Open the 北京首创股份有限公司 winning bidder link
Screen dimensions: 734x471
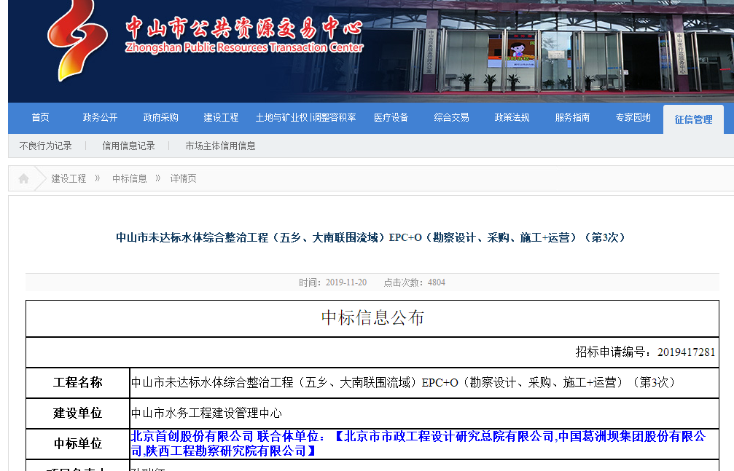(x=418, y=443)
